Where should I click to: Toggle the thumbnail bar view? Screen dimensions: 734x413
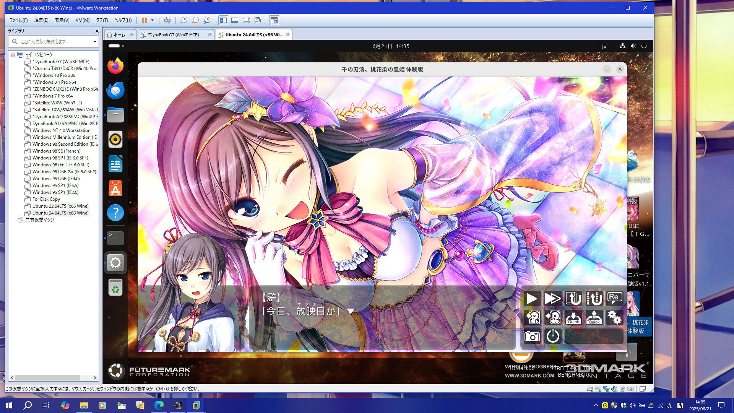tap(235, 20)
